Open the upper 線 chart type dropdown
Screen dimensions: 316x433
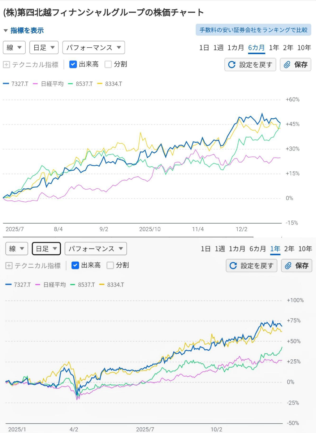14,48
